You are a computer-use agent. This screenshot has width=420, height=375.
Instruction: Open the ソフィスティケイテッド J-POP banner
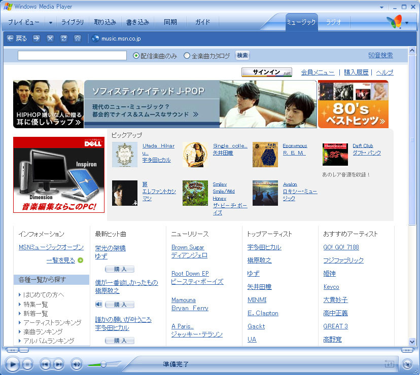(x=200, y=104)
